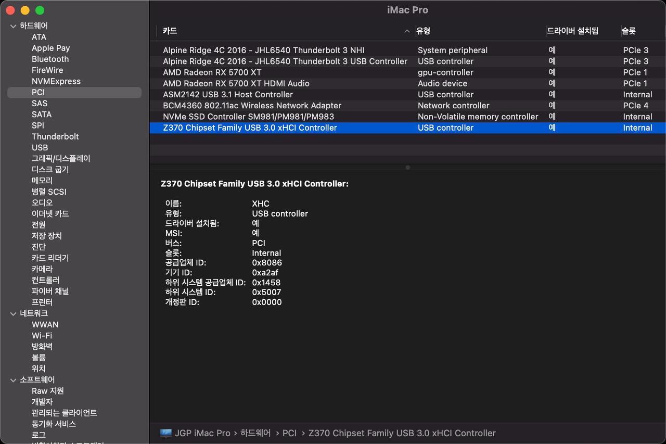Select 볼륨 under 네트워크
This screenshot has width=666, height=444.
(x=39, y=358)
